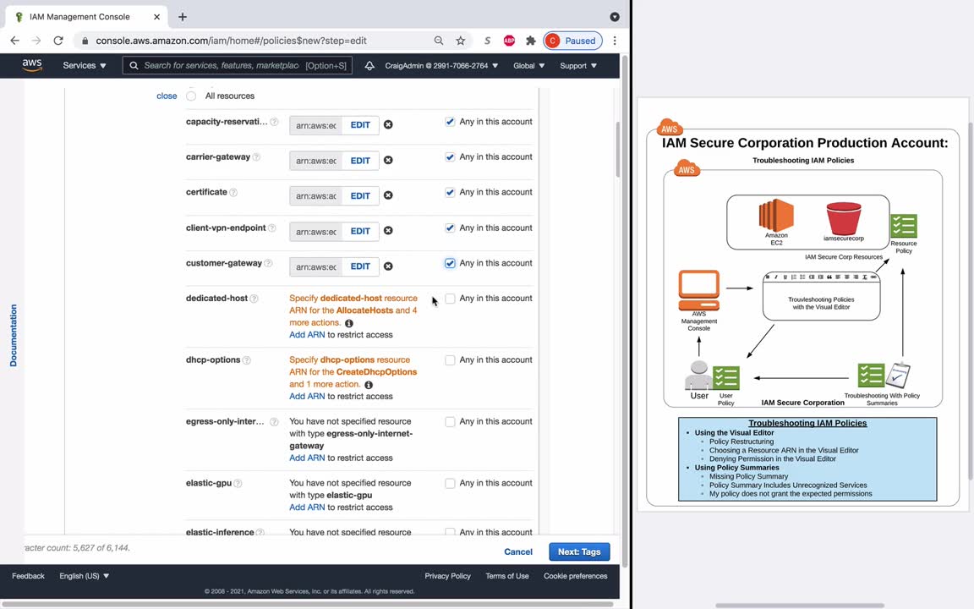The width and height of the screenshot is (974, 609).
Task: Click Add ARN for dhcp-options
Action: (x=307, y=396)
